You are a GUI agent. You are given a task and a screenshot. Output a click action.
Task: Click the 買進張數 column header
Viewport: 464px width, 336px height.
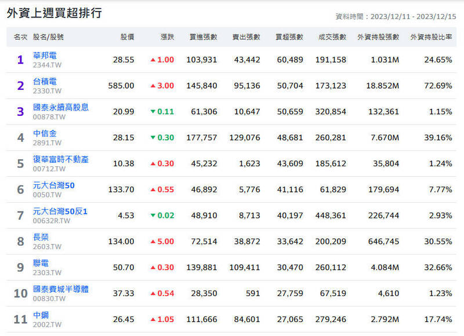(x=204, y=37)
